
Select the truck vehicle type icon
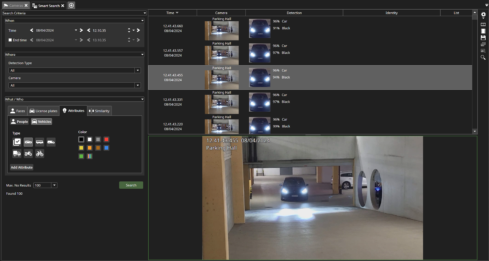click(x=17, y=154)
